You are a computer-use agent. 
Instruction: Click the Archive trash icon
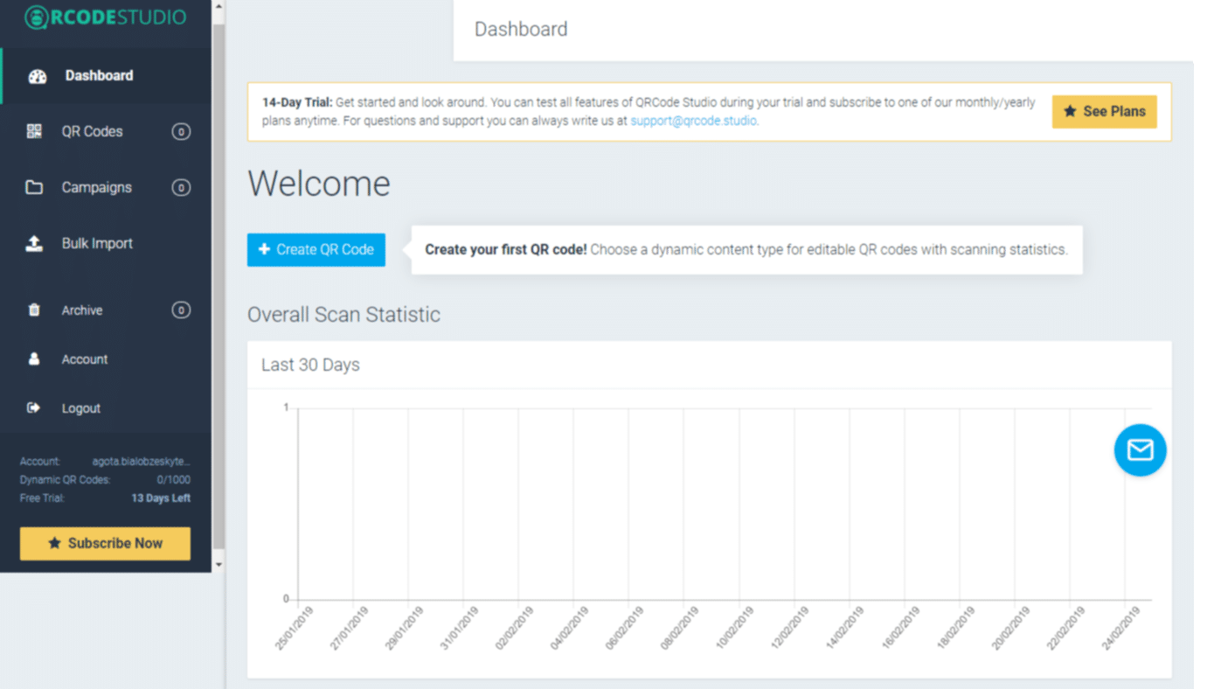(x=34, y=310)
